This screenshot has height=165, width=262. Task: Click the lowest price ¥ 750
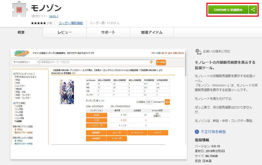[124, 115]
